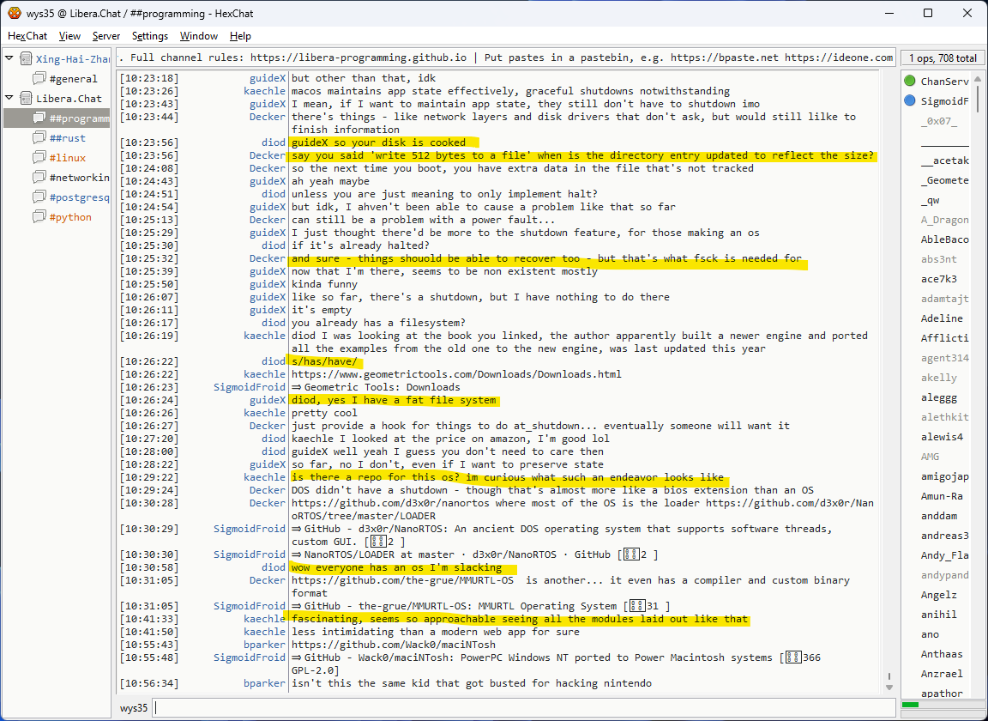The image size is (988, 721).
Task: Open the geometrictools.com Downloads link
Action: point(455,374)
